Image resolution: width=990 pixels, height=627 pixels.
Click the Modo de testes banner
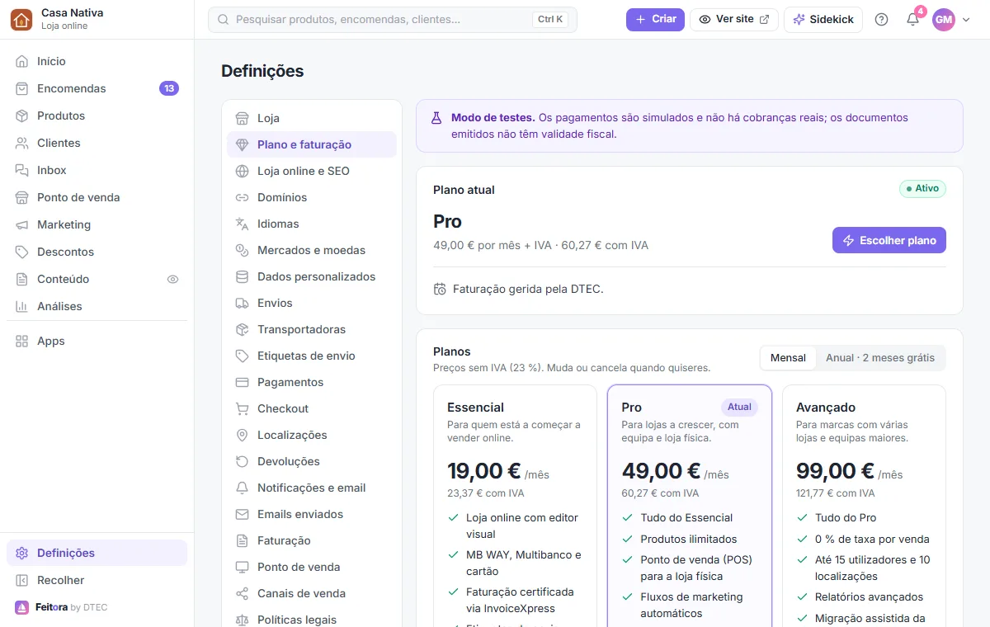point(690,126)
